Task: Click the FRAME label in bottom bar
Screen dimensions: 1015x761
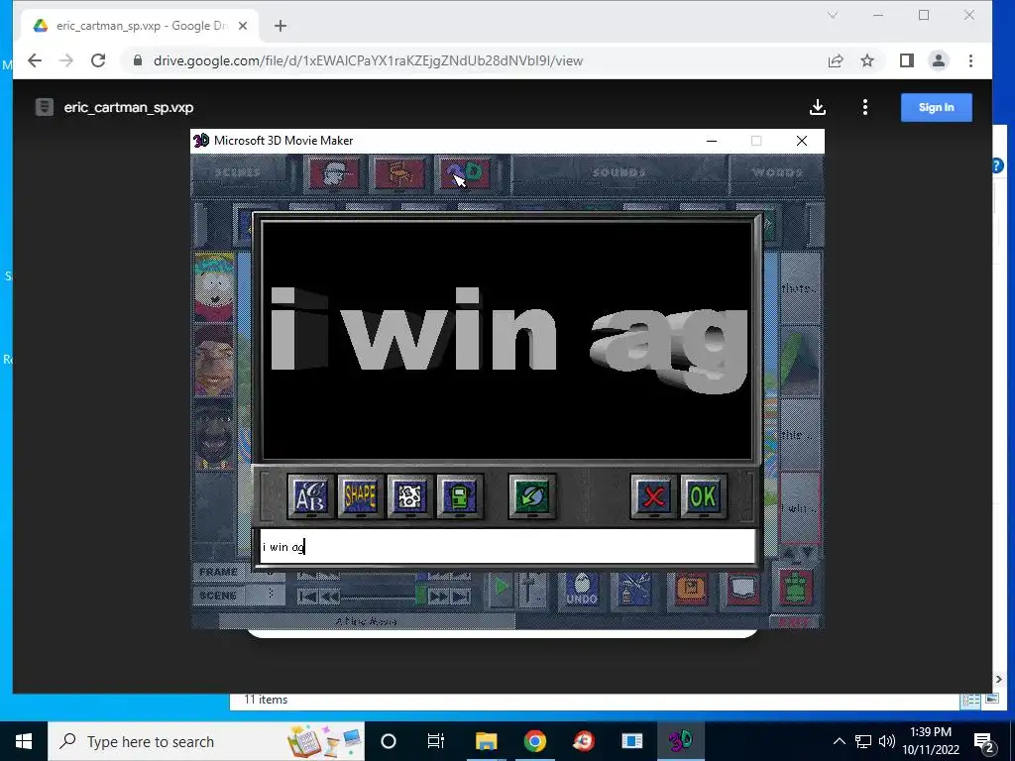Action: coord(218,572)
